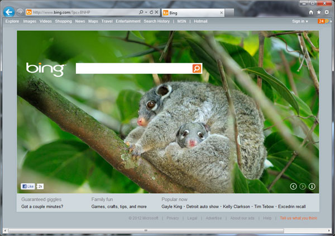
Task: Stop loading with address bar X icon
Action: click(156, 12)
